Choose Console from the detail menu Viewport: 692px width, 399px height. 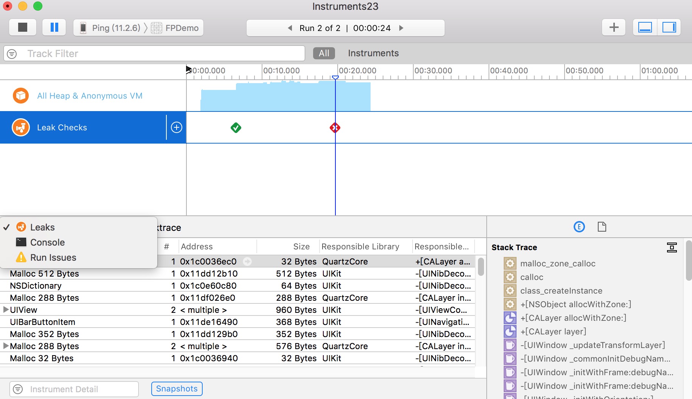click(x=47, y=243)
